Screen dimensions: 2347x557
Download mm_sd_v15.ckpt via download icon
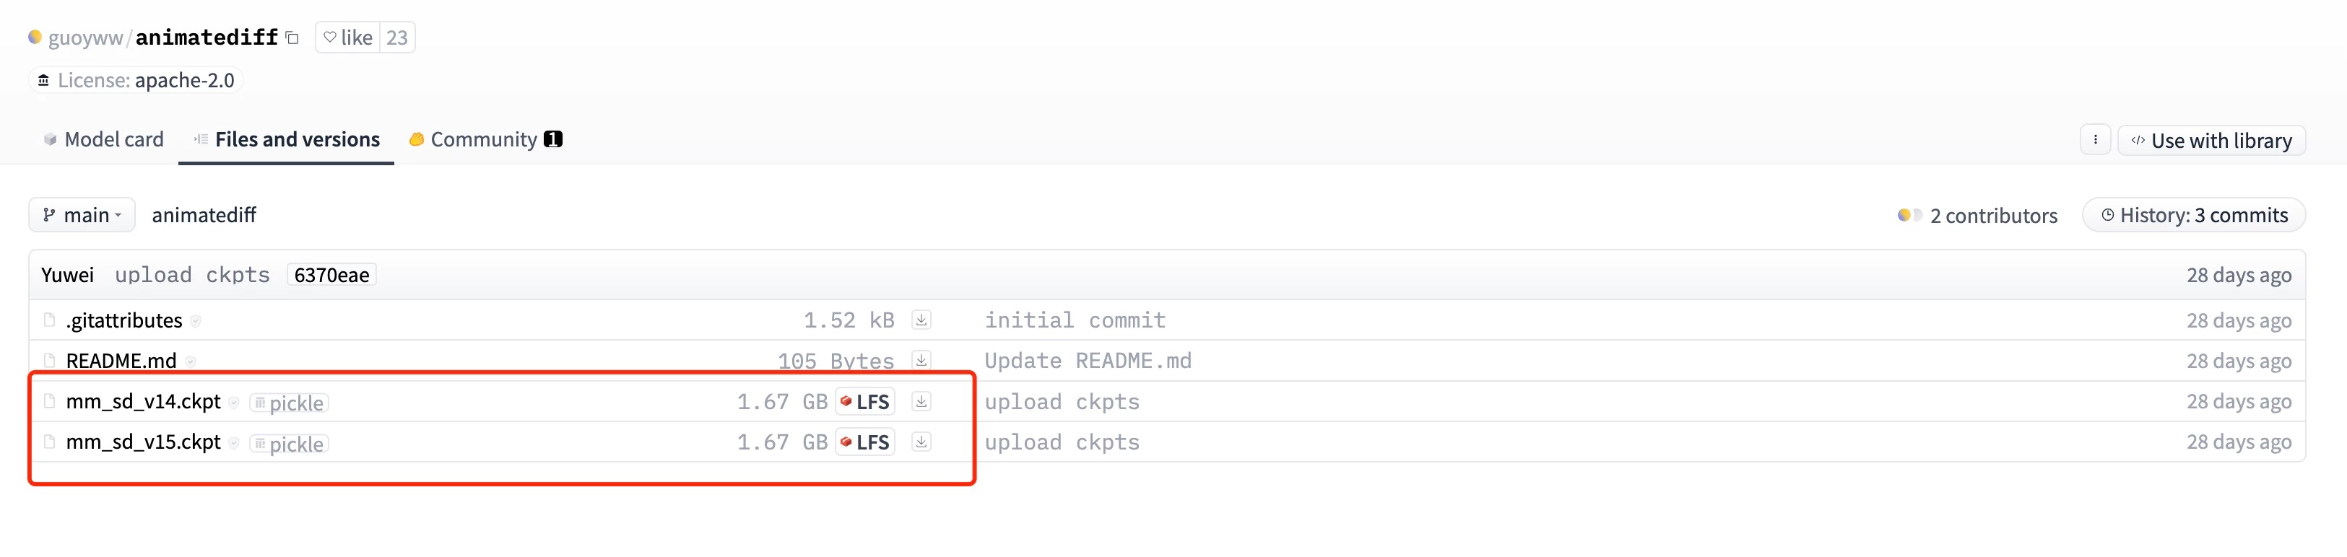(921, 442)
